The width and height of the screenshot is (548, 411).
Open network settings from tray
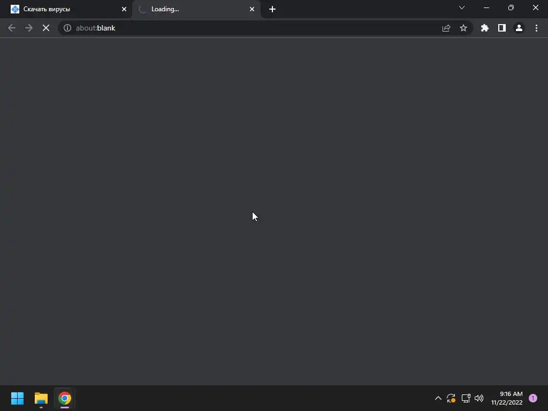click(x=466, y=398)
